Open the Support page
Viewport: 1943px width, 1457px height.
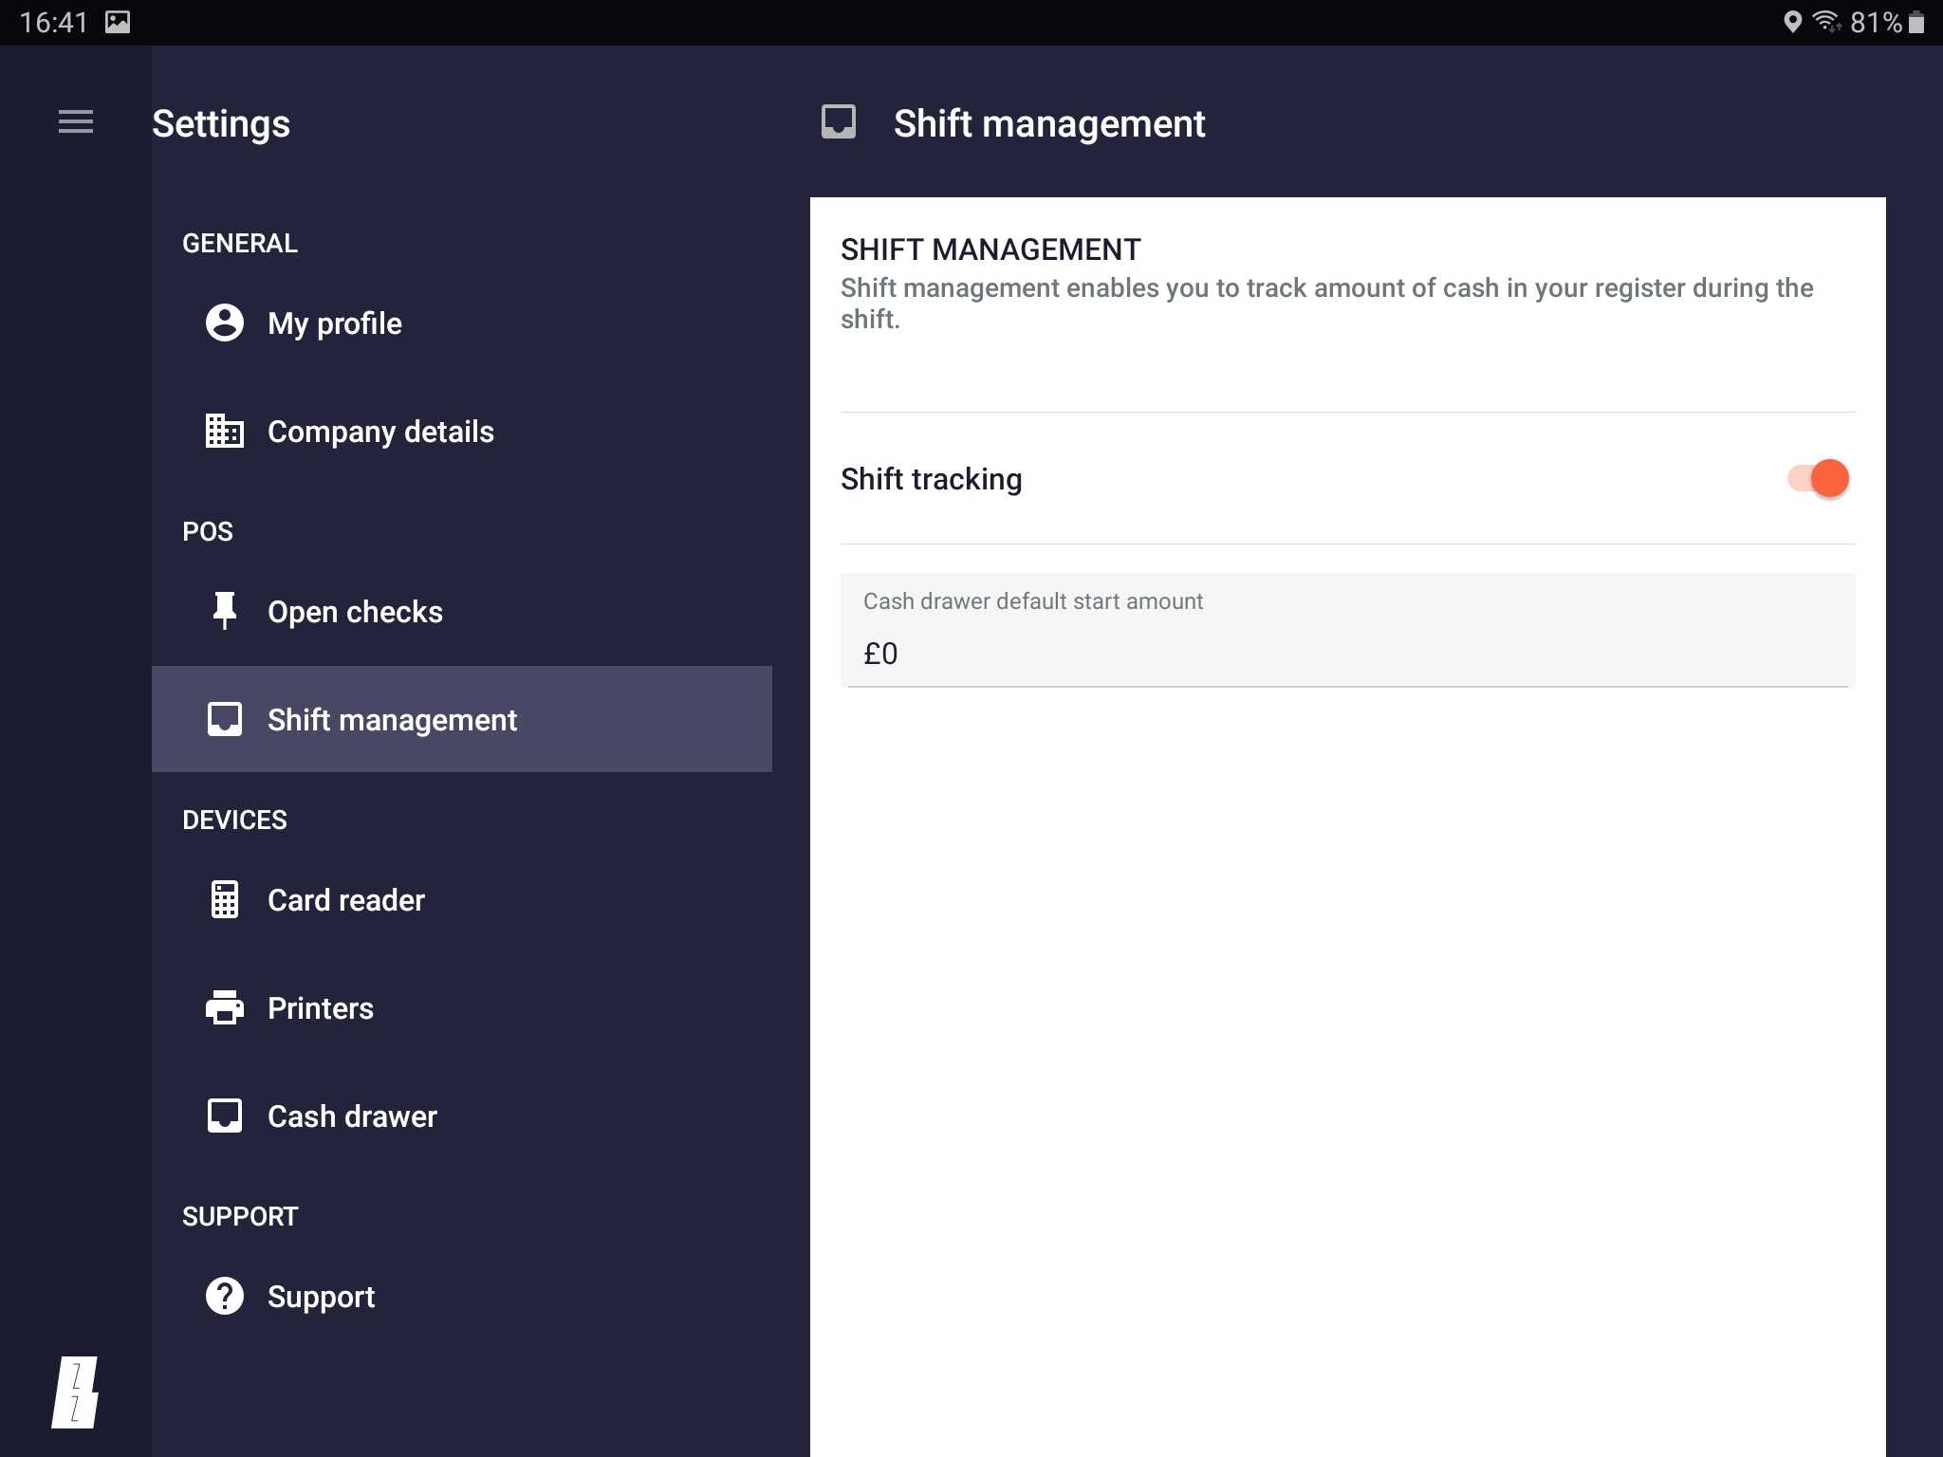click(x=462, y=1297)
